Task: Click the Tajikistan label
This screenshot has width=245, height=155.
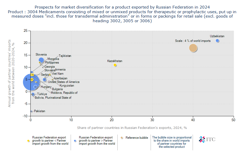Action: (x=65, y=56)
